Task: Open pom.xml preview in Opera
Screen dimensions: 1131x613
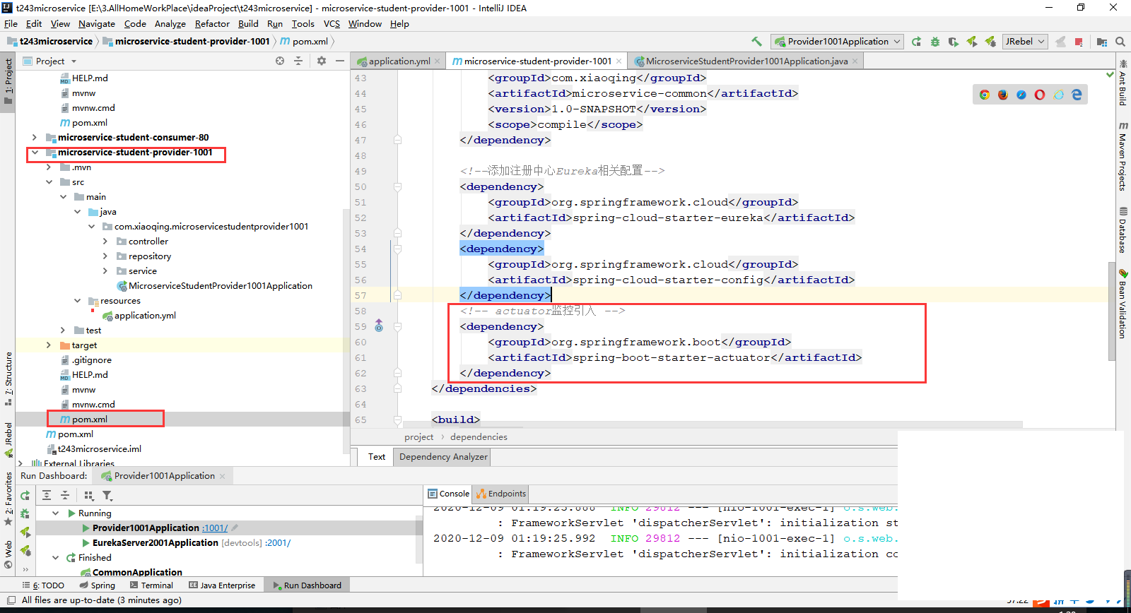Action: click(x=1039, y=95)
